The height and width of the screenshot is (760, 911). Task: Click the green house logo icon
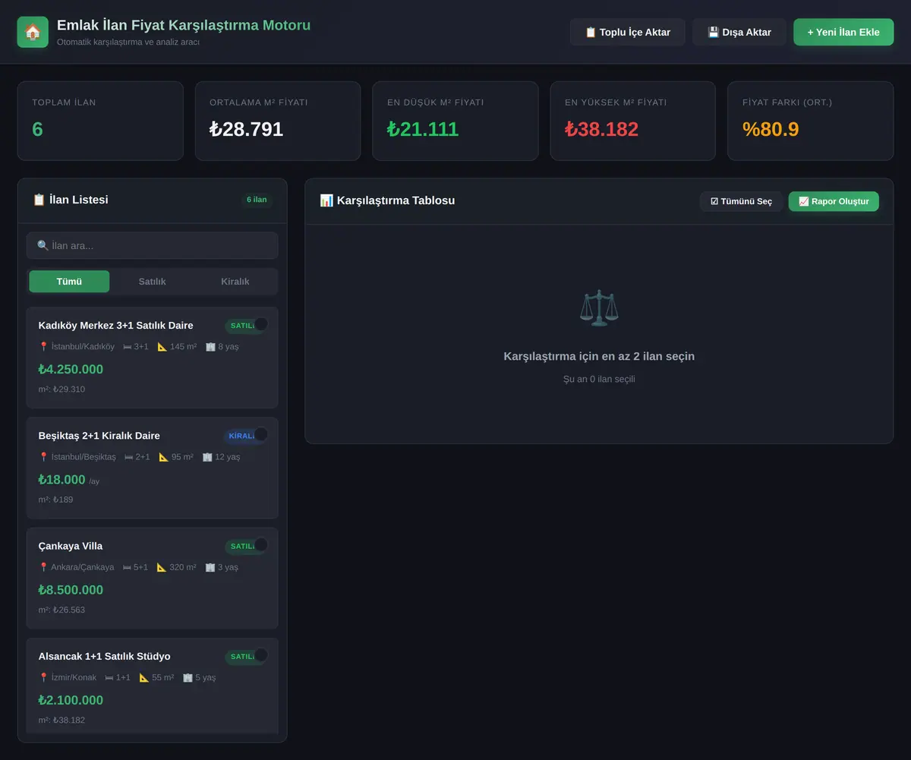33,32
